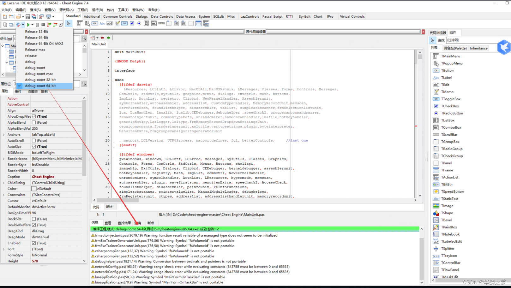Screen dimensions: 511x288
Task: Pick TActionList icon in palette toolbar
Action: 206,23
